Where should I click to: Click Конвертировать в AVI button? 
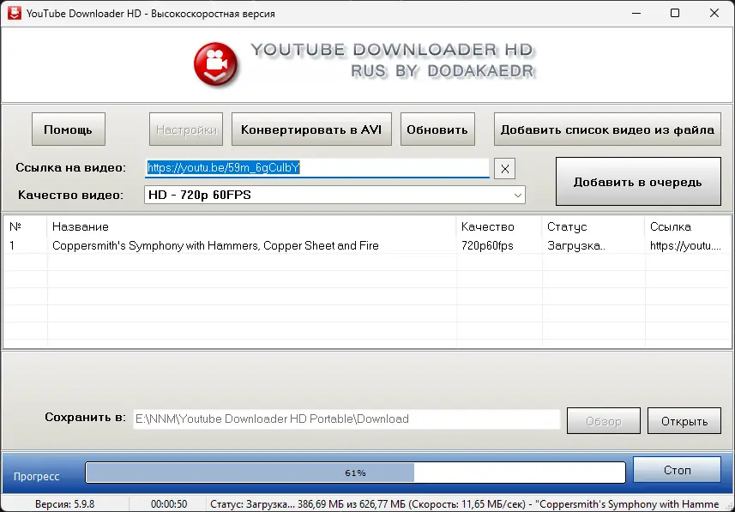pos(311,130)
